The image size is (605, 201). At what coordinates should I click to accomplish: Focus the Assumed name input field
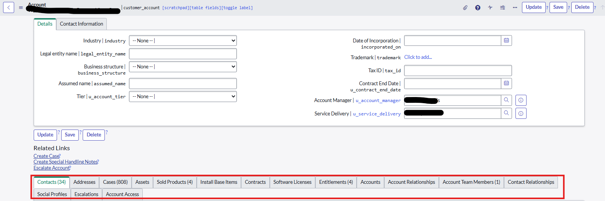183,83
